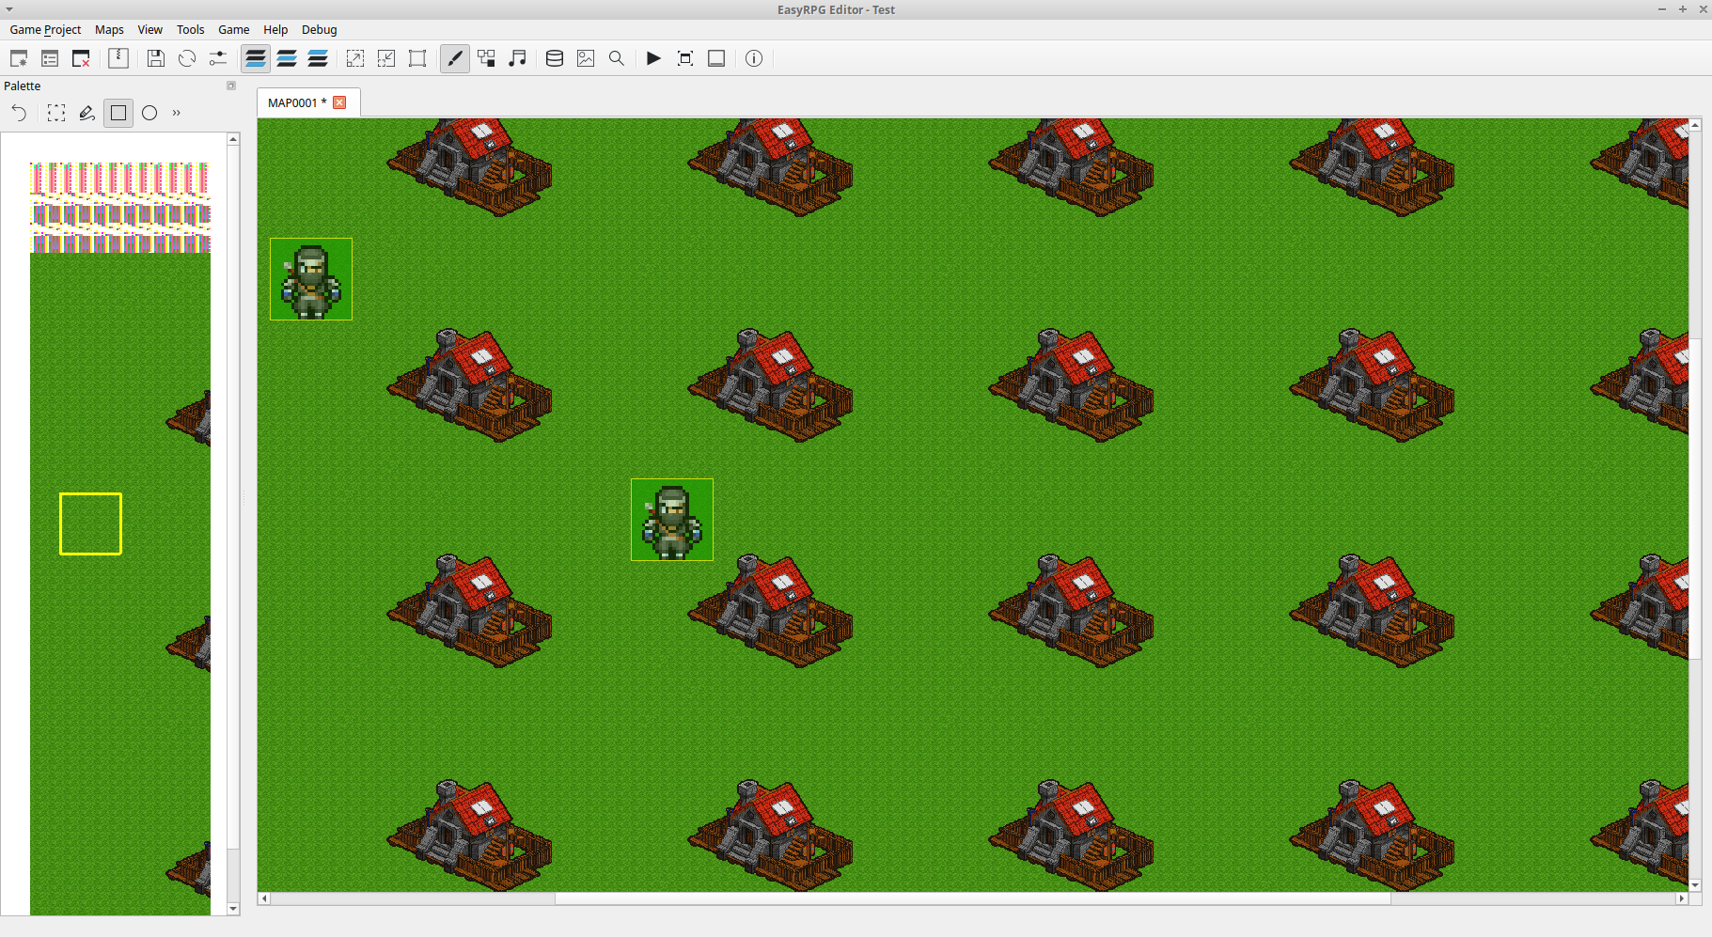The width and height of the screenshot is (1712, 937).
Task: Open the Help menu
Action: (275, 29)
